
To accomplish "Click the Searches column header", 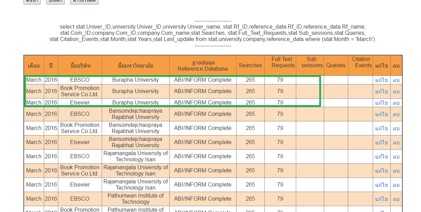I will click(x=250, y=65).
